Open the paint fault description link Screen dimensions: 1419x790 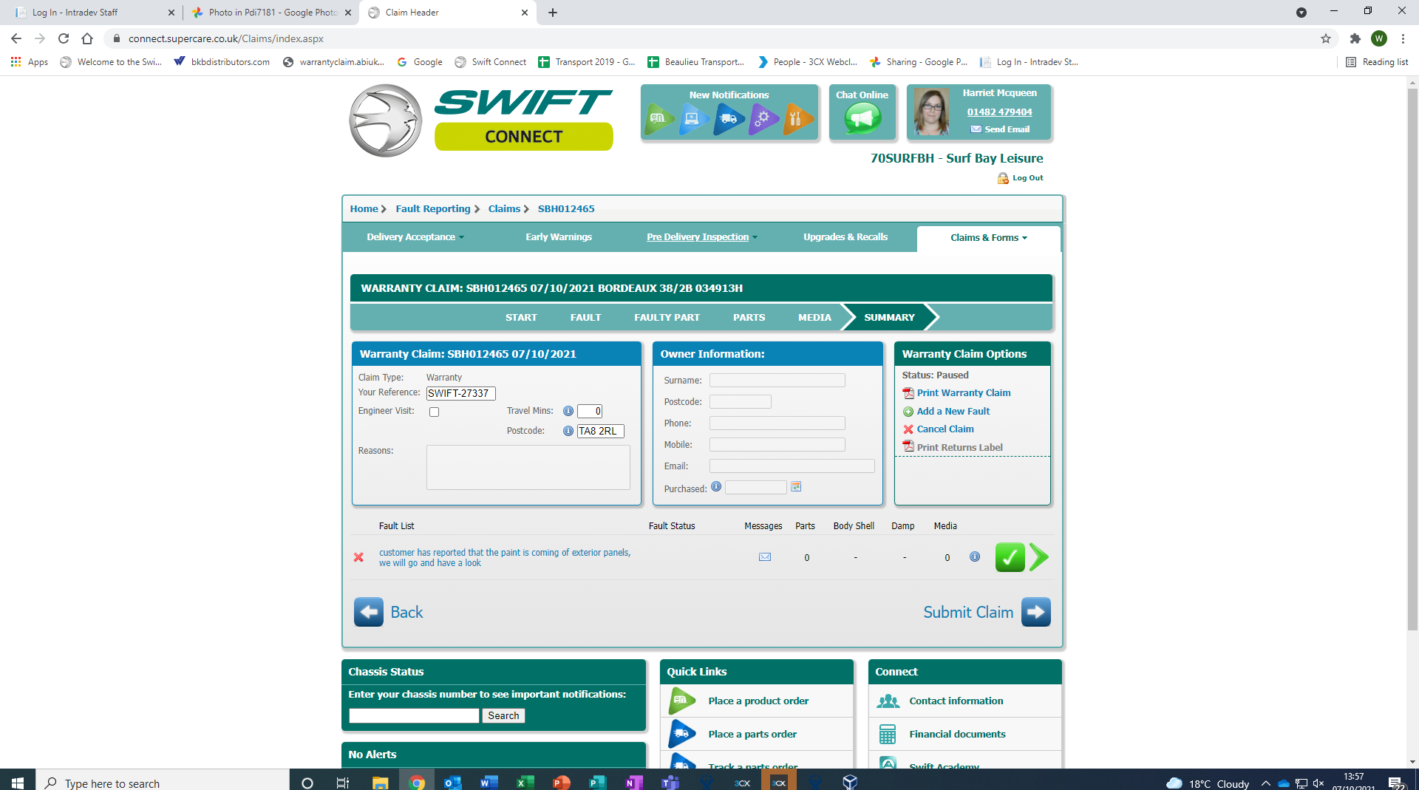[505, 558]
